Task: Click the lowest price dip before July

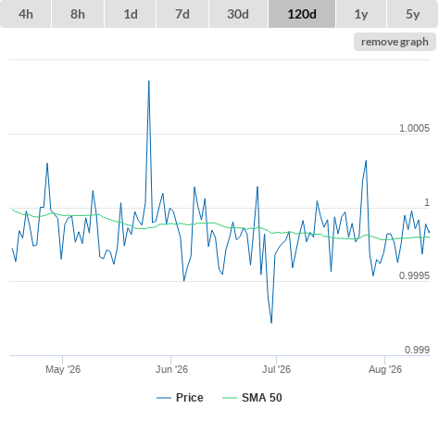Action: (271, 323)
